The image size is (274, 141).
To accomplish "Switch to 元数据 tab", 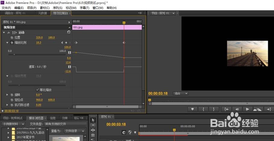I will click(x=43, y=13).
